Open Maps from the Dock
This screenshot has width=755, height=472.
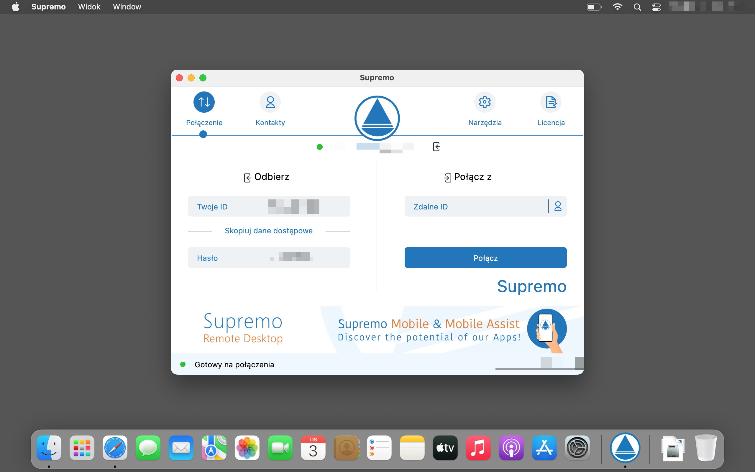pyautogui.click(x=214, y=448)
